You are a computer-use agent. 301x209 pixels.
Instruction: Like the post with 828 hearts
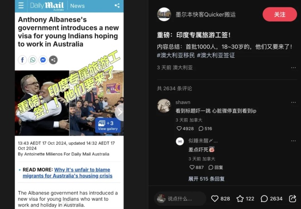coord(220,199)
